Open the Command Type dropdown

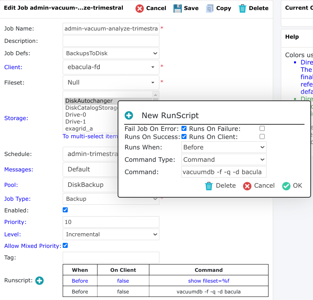(x=224, y=159)
